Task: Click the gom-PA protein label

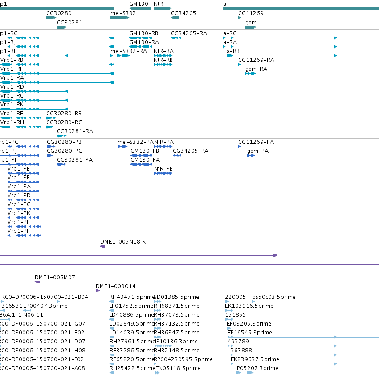Action: tap(258, 151)
